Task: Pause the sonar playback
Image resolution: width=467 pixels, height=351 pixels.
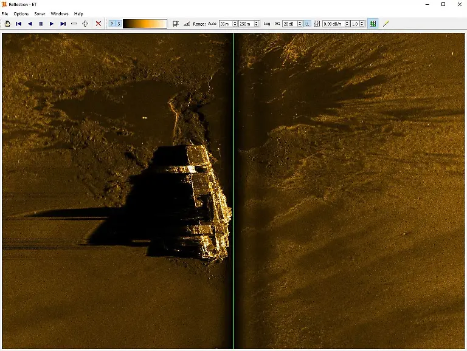Action: 41,24
